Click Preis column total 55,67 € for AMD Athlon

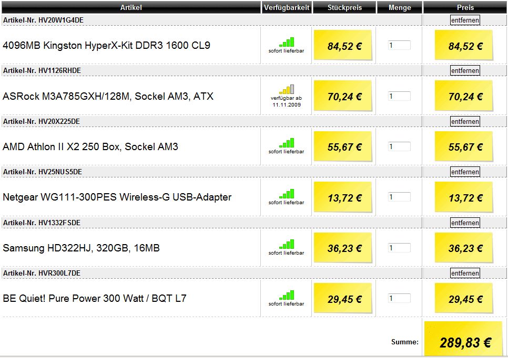tap(464, 146)
